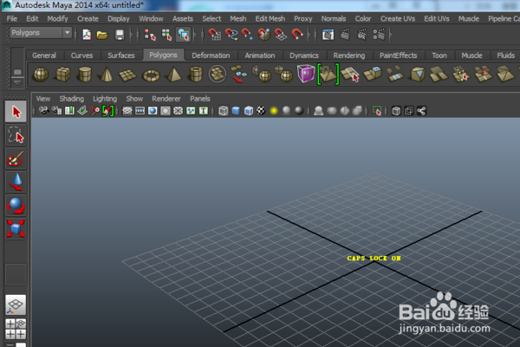Activate the Move tool in the toolbox
This screenshot has height=347, width=520.
pos(16,182)
